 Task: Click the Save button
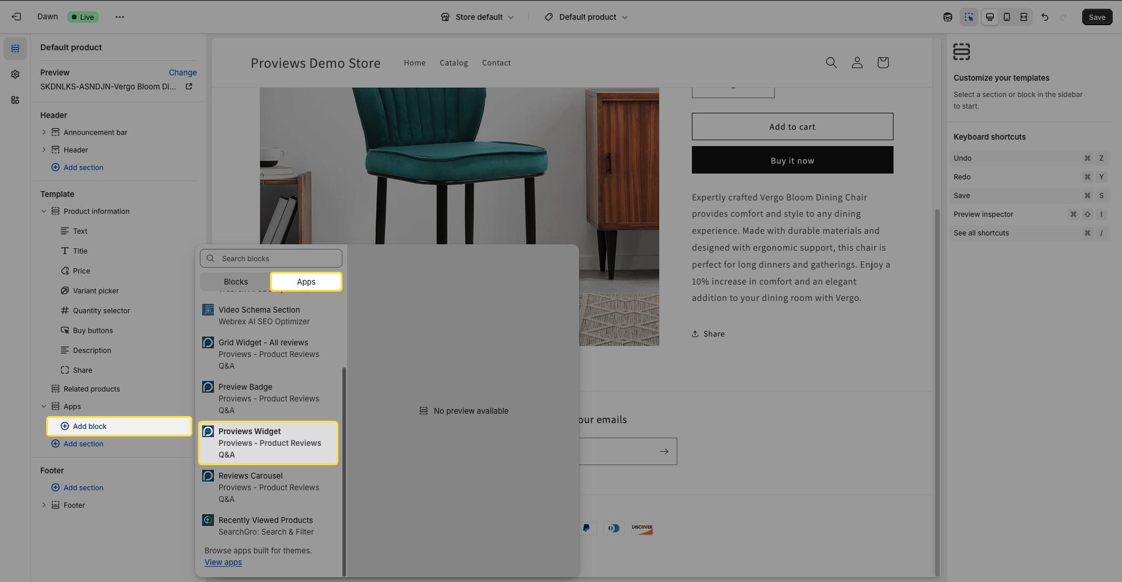pyautogui.click(x=1096, y=17)
